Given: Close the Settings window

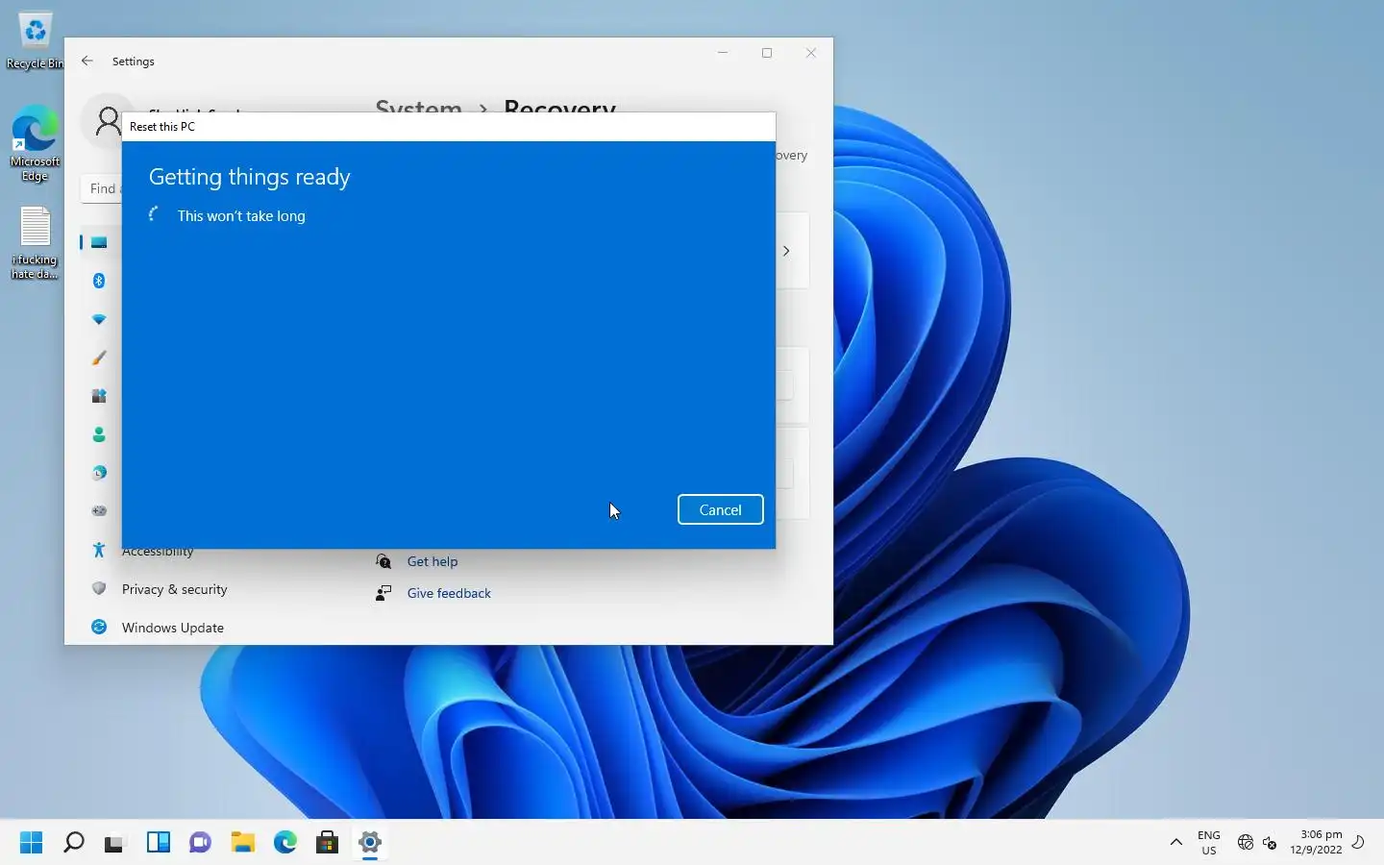Looking at the screenshot, I should coord(811,53).
